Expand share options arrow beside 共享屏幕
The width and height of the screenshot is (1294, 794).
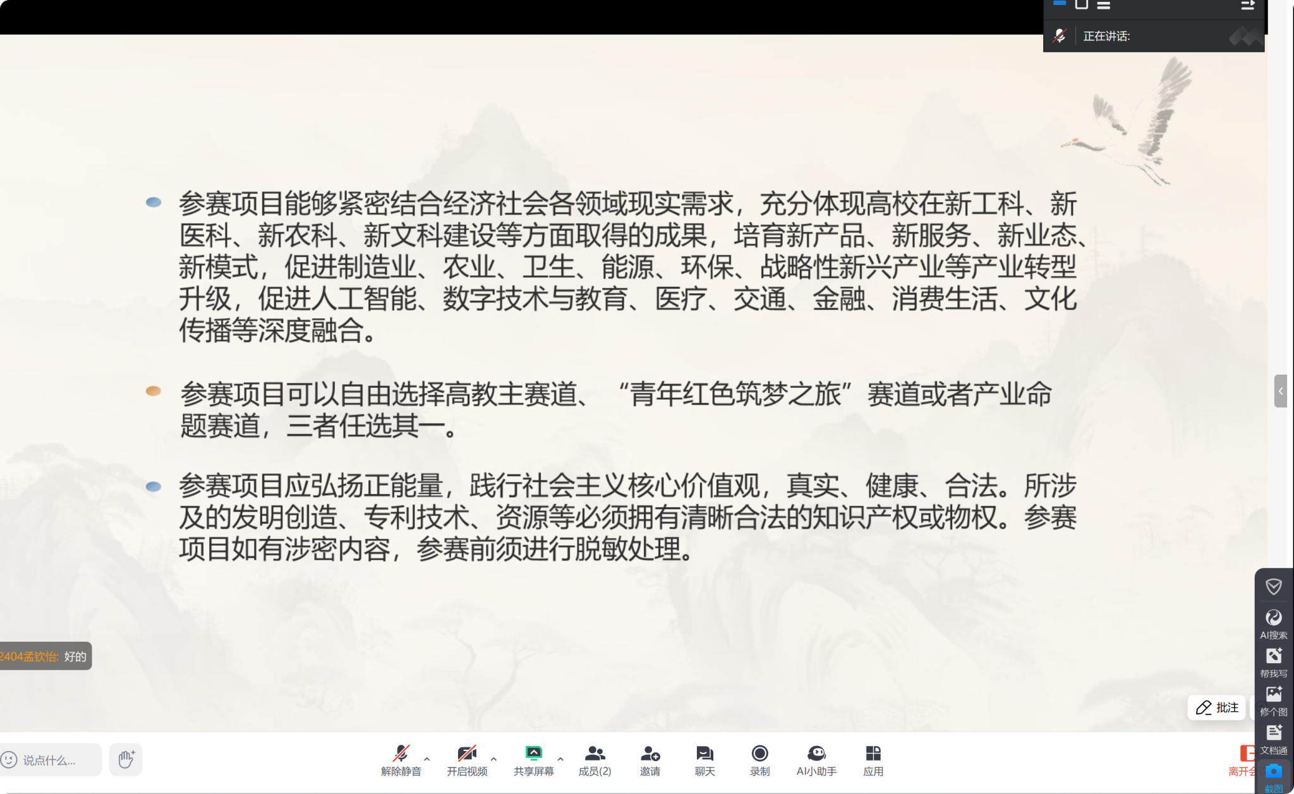click(560, 759)
